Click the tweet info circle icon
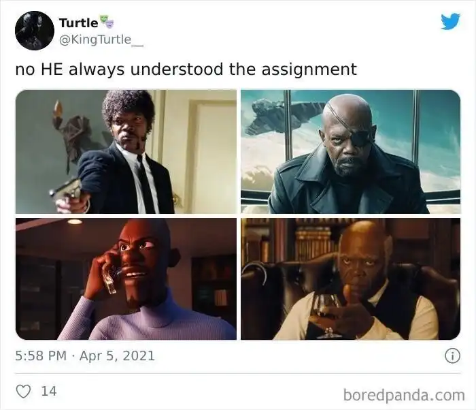The image size is (476, 410). [x=452, y=356]
